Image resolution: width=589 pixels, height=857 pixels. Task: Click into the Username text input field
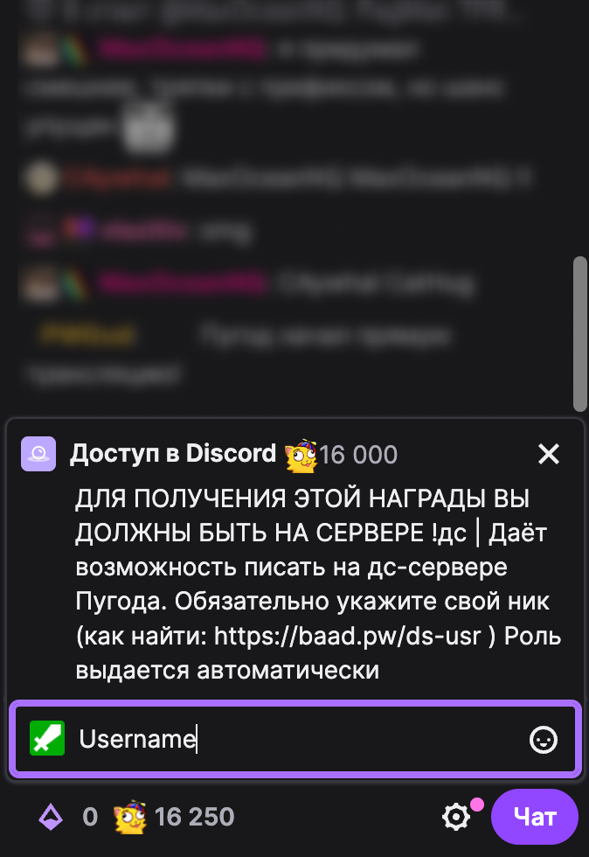295,739
